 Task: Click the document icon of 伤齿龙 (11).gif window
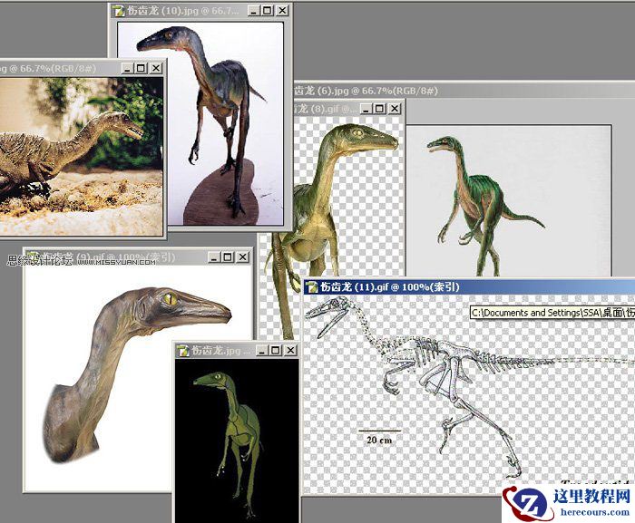[x=312, y=287]
